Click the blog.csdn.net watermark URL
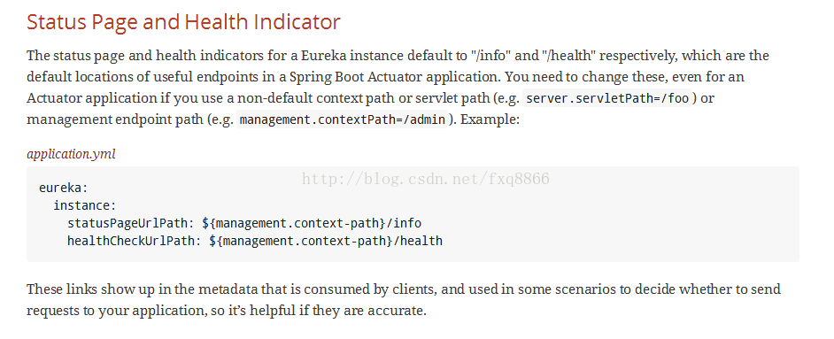Screen dimensions: 834x339 click(426, 179)
